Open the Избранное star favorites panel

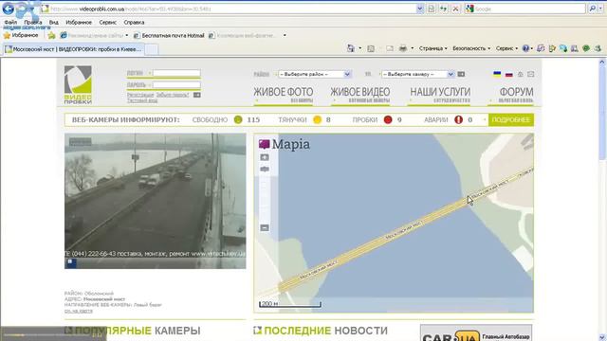[x=21, y=35]
